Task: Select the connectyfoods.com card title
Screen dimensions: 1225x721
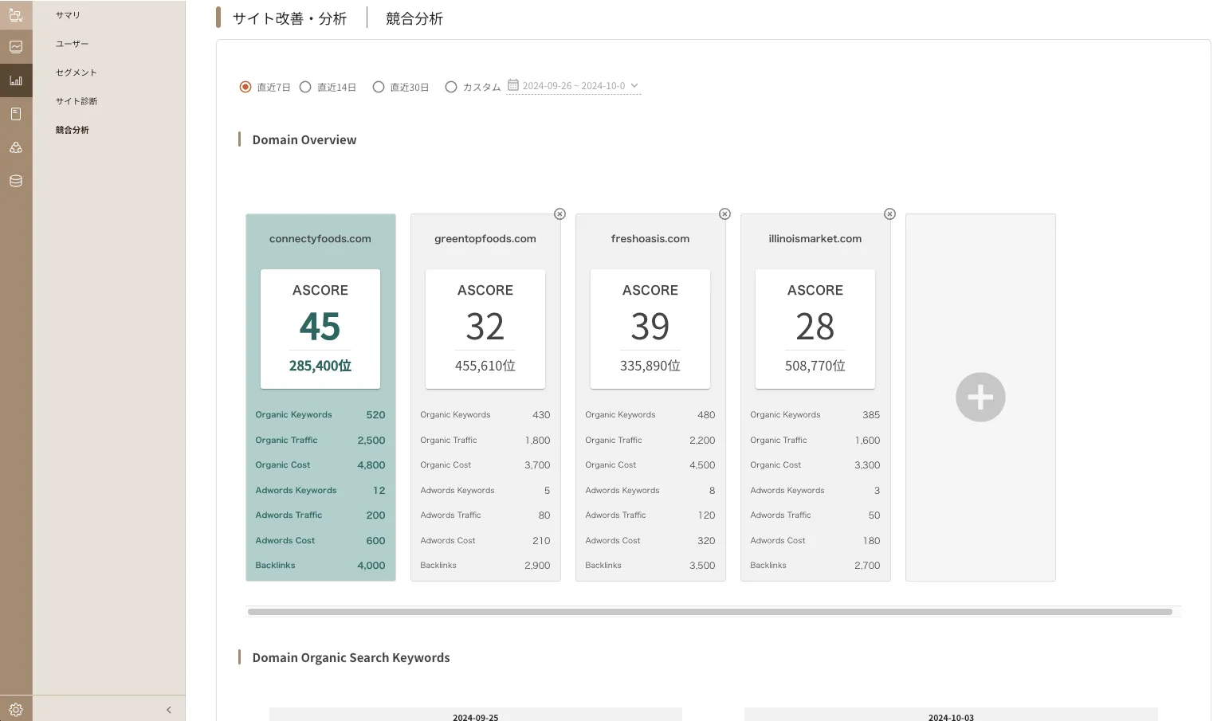Action: pyautogui.click(x=320, y=238)
